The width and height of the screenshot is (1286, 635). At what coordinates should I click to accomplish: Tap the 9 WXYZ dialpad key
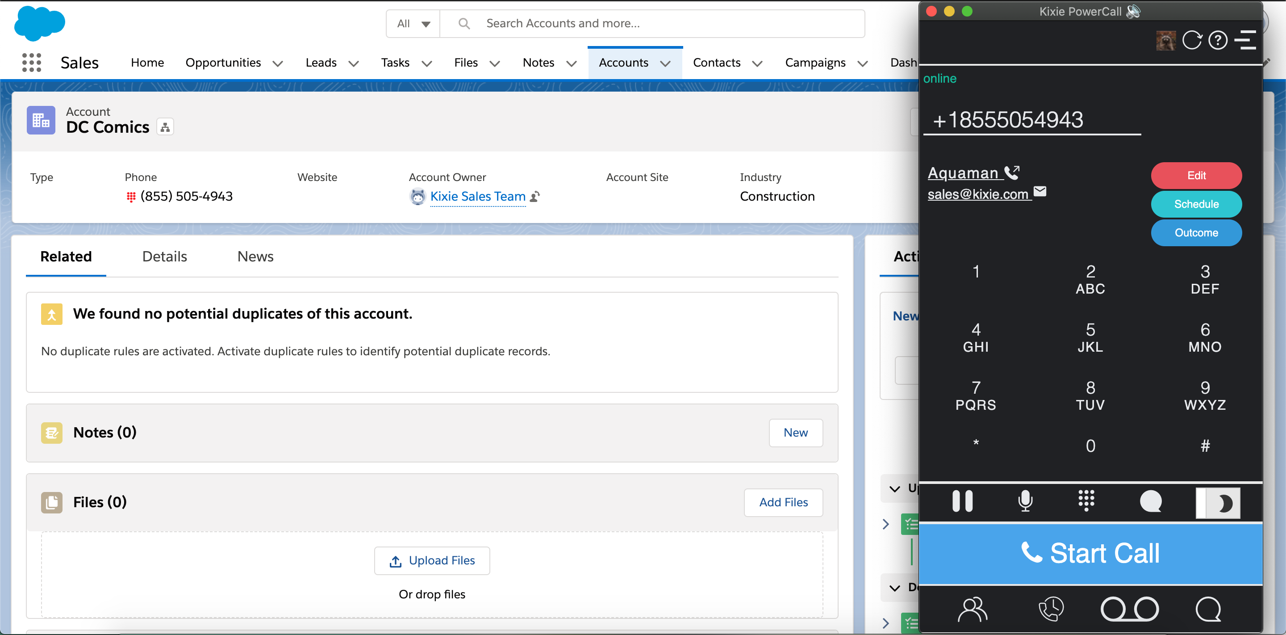click(x=1205, y=395)
